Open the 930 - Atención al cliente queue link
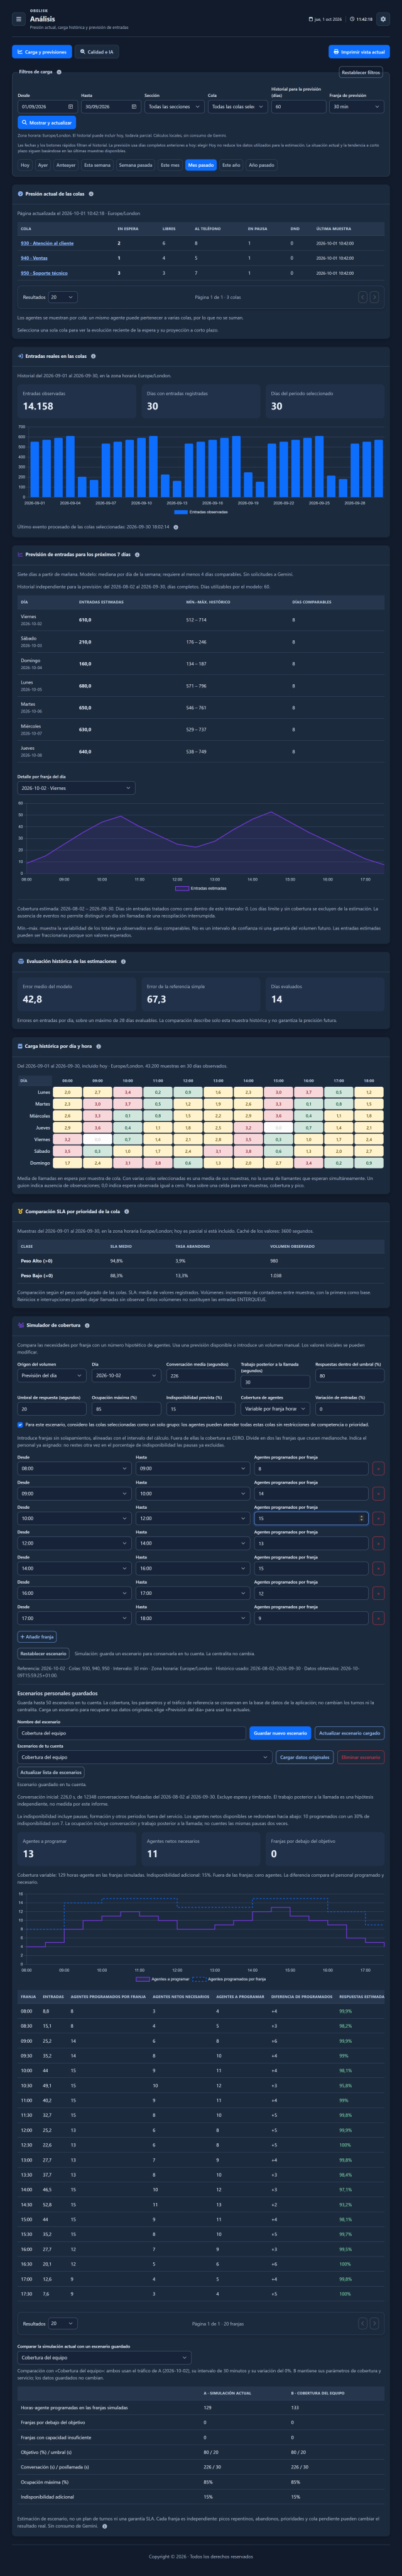Viewport: 402px width, 2576px height. tap(47, 243)
